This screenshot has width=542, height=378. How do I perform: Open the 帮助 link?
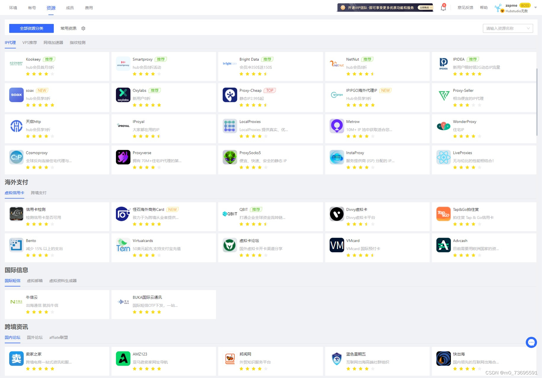coord(484,8)
